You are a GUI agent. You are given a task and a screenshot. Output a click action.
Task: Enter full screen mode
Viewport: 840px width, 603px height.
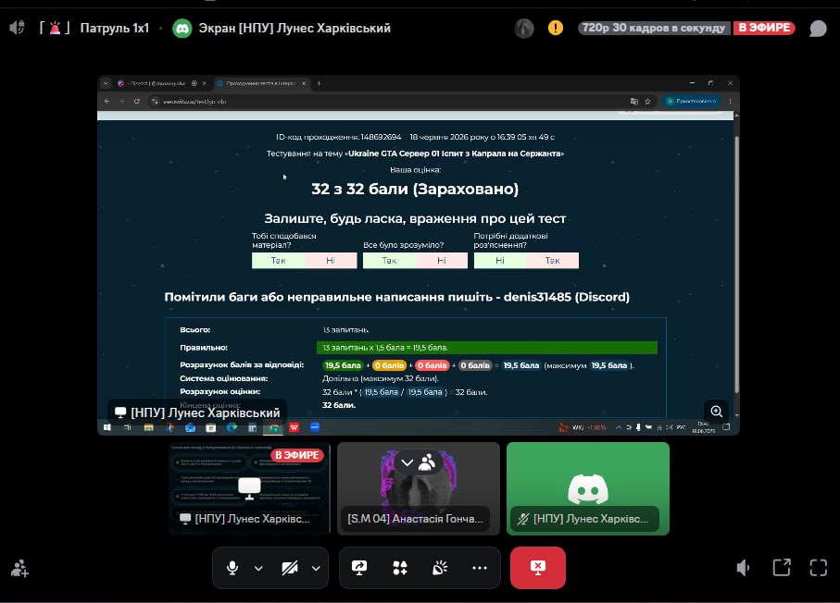(x=819, y=568)
